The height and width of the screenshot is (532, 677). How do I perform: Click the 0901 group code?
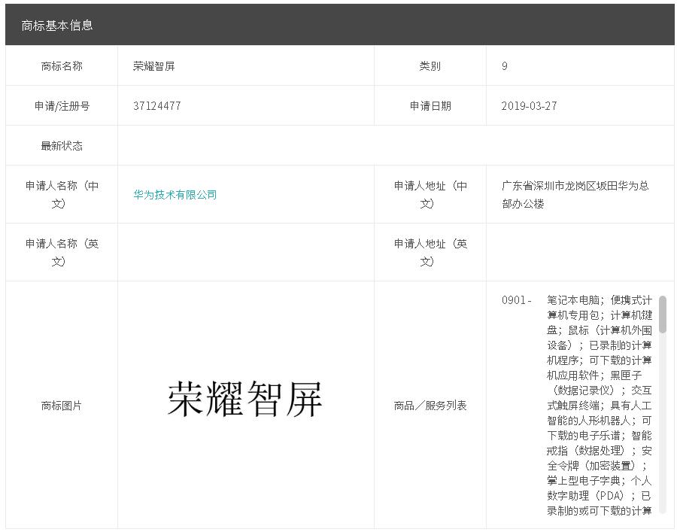pyautogui.click(x=516, y=300)
